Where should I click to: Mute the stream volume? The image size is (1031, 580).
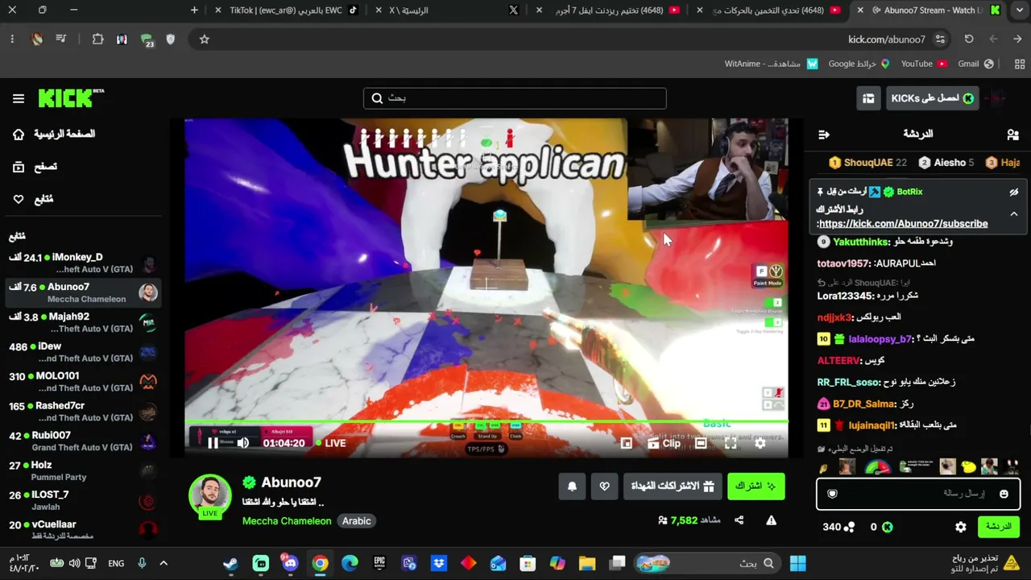(243, 443)
